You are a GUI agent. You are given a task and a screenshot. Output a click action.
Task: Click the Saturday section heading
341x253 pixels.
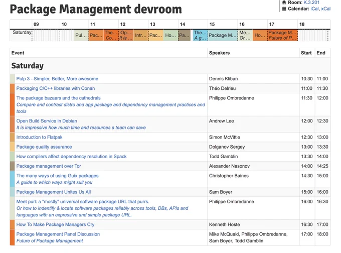point(28,66)
